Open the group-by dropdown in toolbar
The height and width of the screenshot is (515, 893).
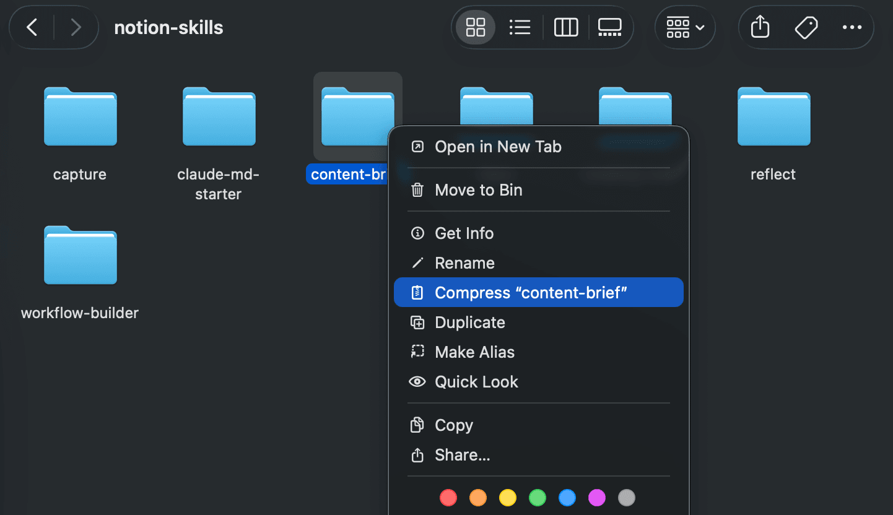coord(685,27)
